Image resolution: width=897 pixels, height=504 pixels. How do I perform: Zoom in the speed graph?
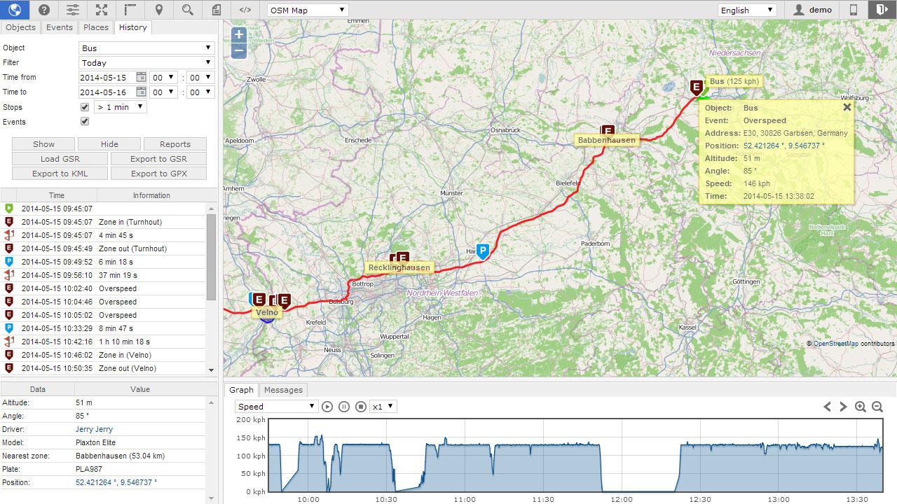pos(861,407)
